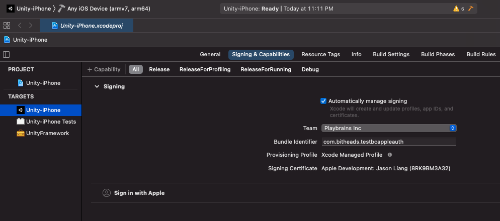Image resolution: width=500 pixels, height=221 pixels.
Task: Click the Unity-iPhone: Ready status text
Action: coord(252,9)
